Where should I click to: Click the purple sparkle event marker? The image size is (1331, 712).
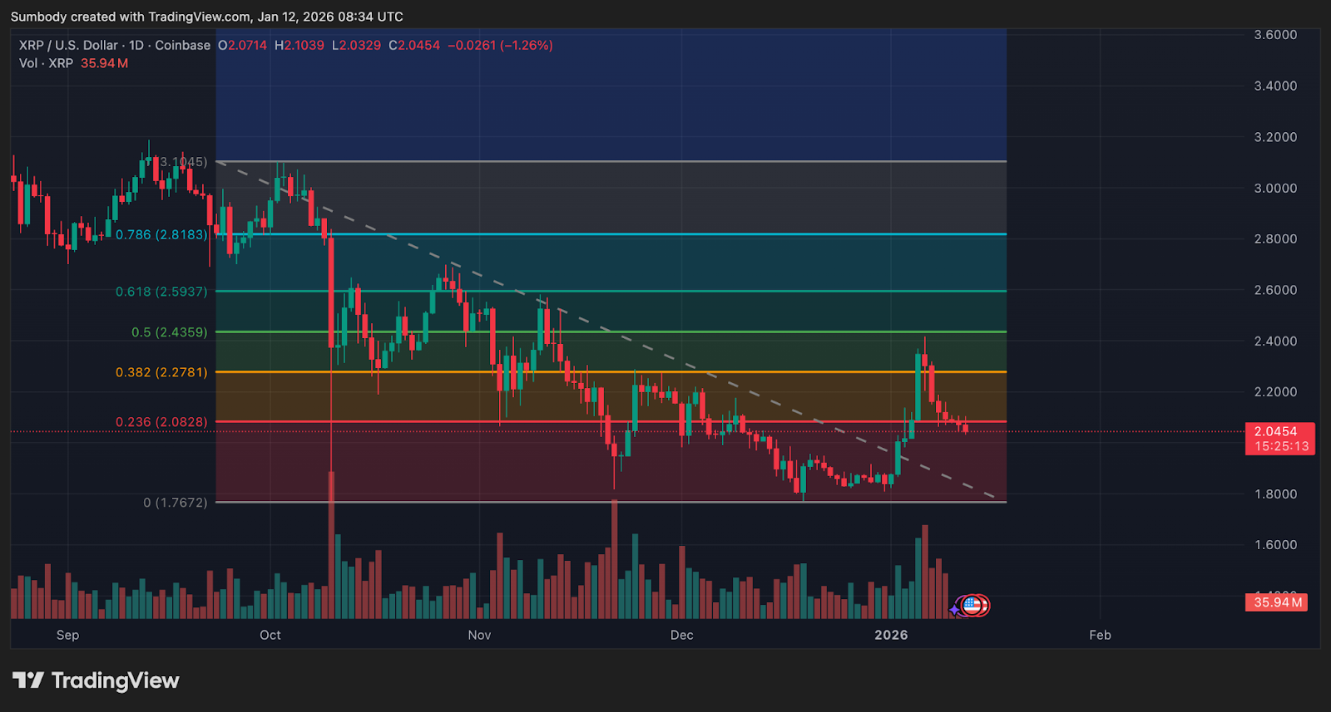tap(954, 611)
